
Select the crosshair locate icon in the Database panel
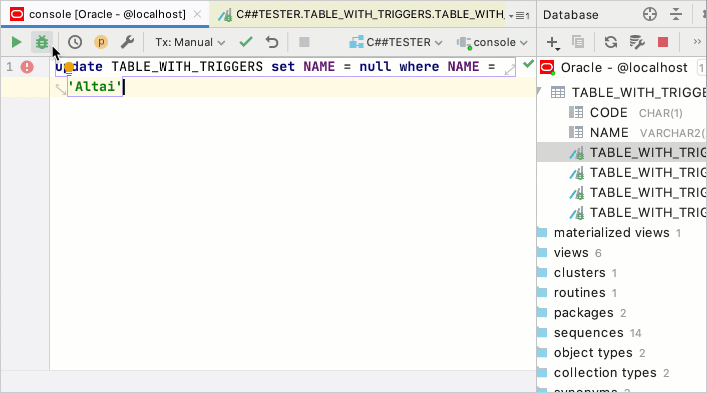click(649, 14)
